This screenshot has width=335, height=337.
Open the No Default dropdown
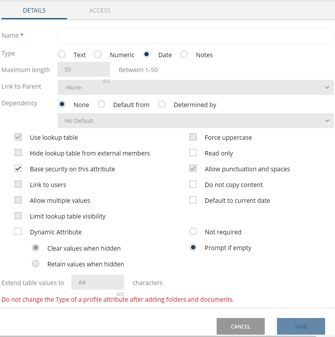pyautogui.click(x=195, y=121)
